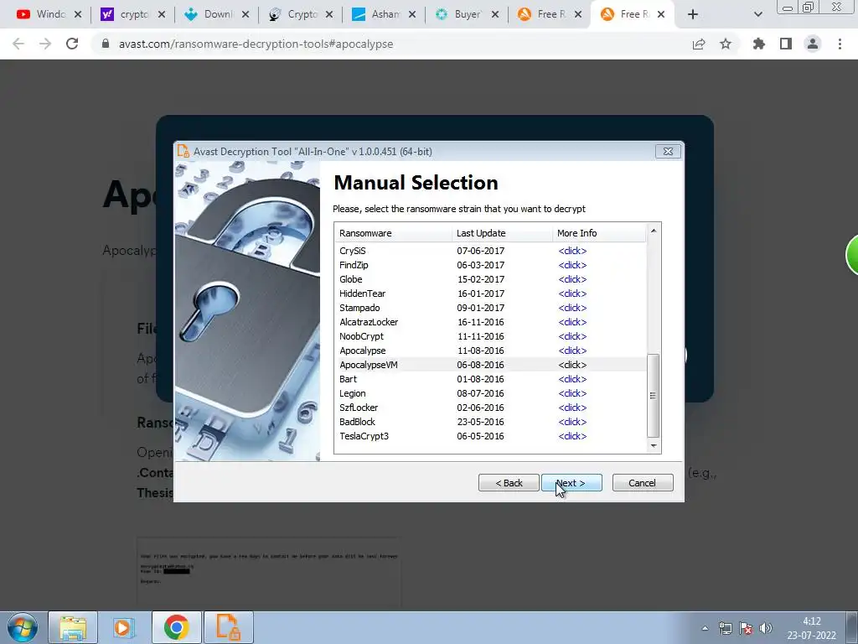Open More Info link for FindZip

(572, 265)
